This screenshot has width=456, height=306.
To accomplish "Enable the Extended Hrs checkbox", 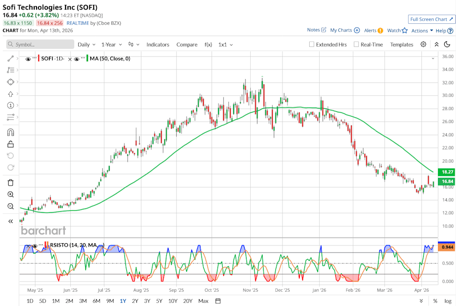I will coord(311,44).
